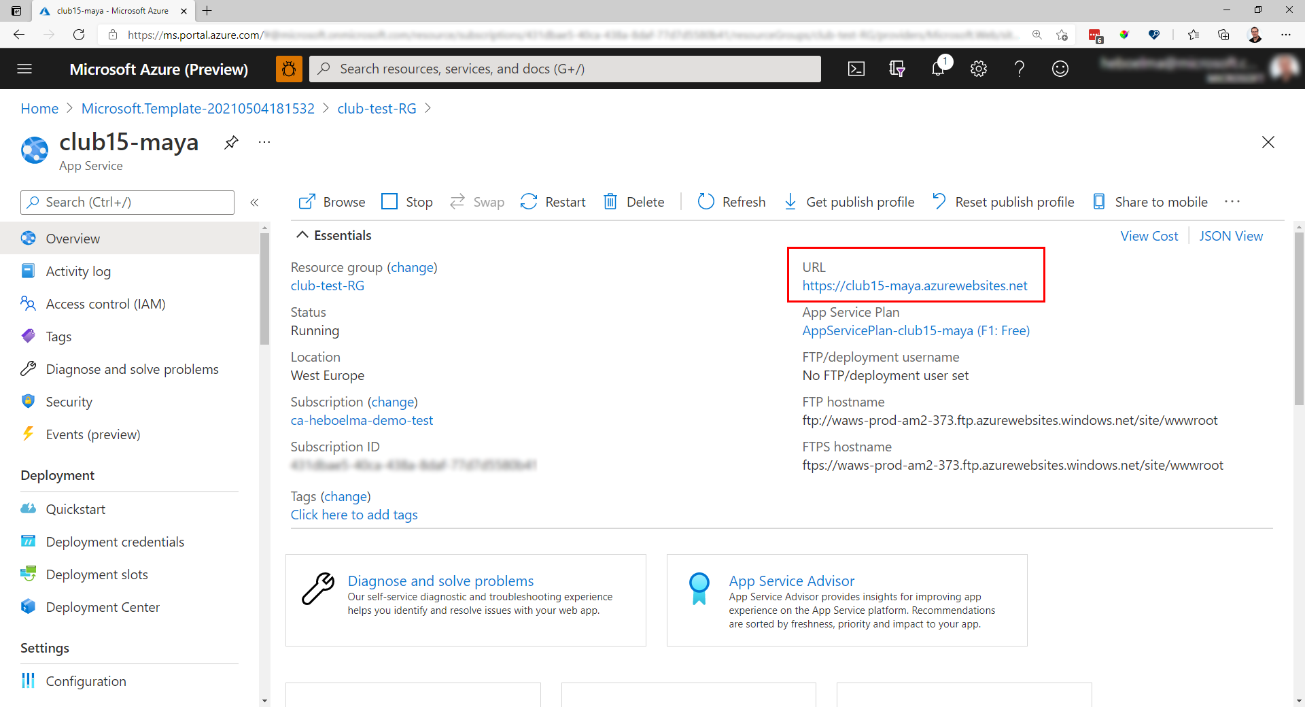Screen dimensions: 1305x707
Task: Change the resource group
Action: click(x=412, y=268)
